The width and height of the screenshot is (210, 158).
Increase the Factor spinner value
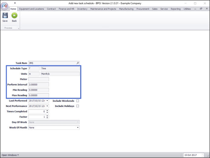[47, 116]
